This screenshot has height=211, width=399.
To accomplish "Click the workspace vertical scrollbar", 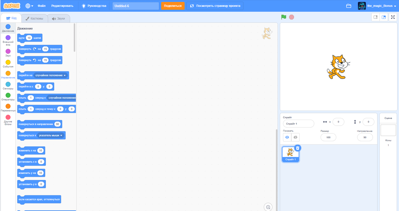I will [x=276, y=169].
